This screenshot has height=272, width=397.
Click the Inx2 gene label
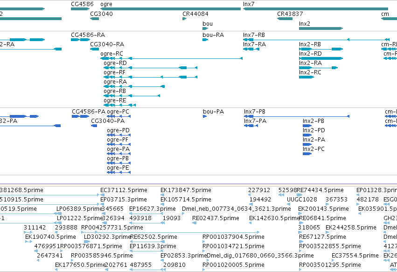coord(305,23)
